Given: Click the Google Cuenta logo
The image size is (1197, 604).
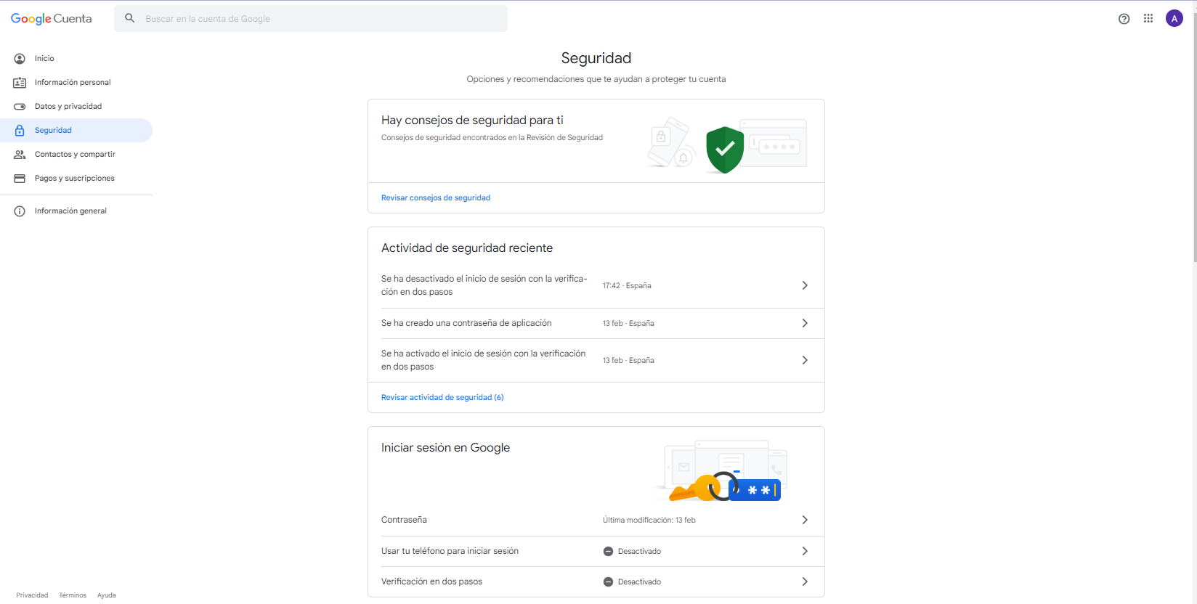Looking at the screenshot, I should [x=51, y=19].
